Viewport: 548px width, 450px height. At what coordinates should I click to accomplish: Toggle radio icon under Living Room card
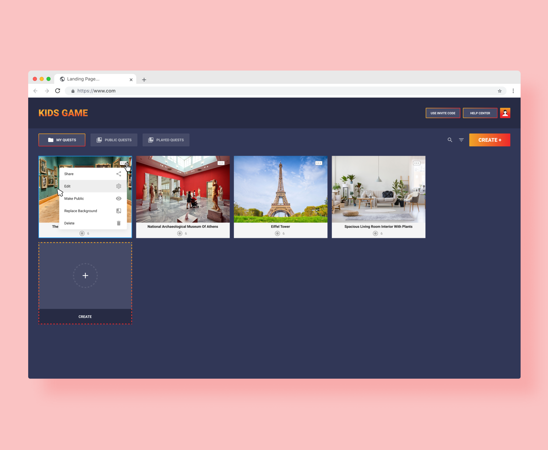point(375,233)
